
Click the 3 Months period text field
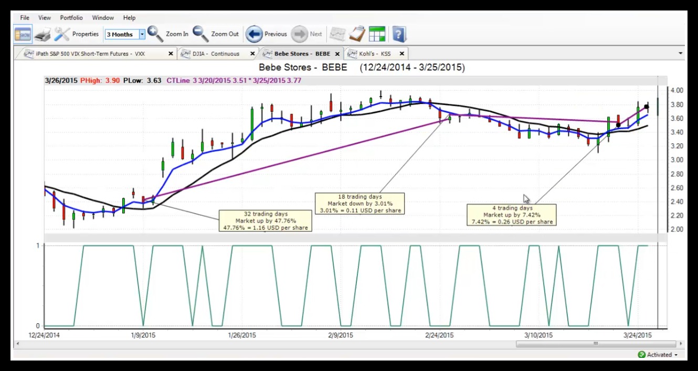tap(122, 35)
